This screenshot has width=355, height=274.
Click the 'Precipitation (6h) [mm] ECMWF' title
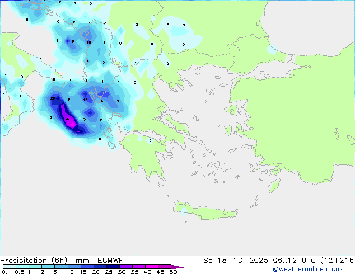(62, 261)
